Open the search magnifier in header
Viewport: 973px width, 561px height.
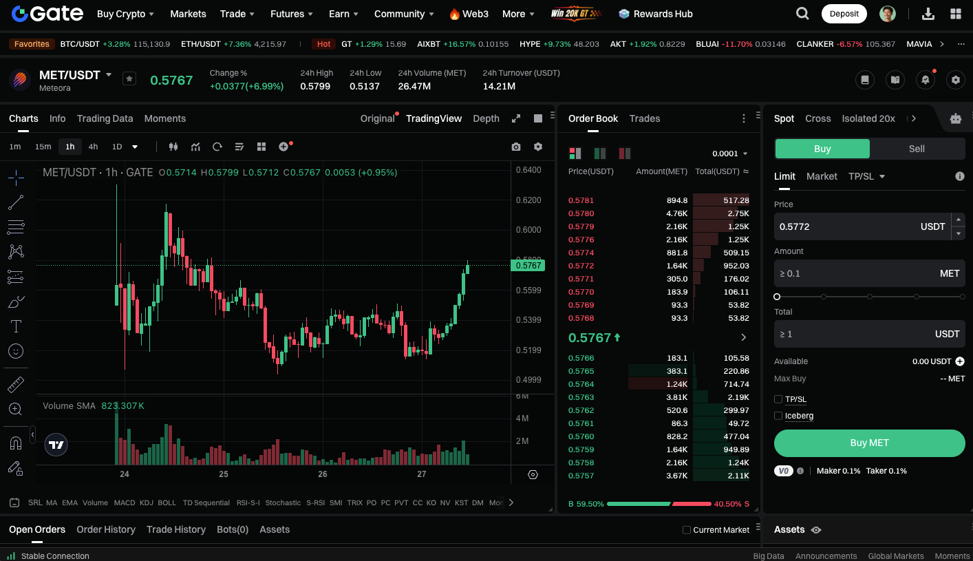tap(802, 14)
